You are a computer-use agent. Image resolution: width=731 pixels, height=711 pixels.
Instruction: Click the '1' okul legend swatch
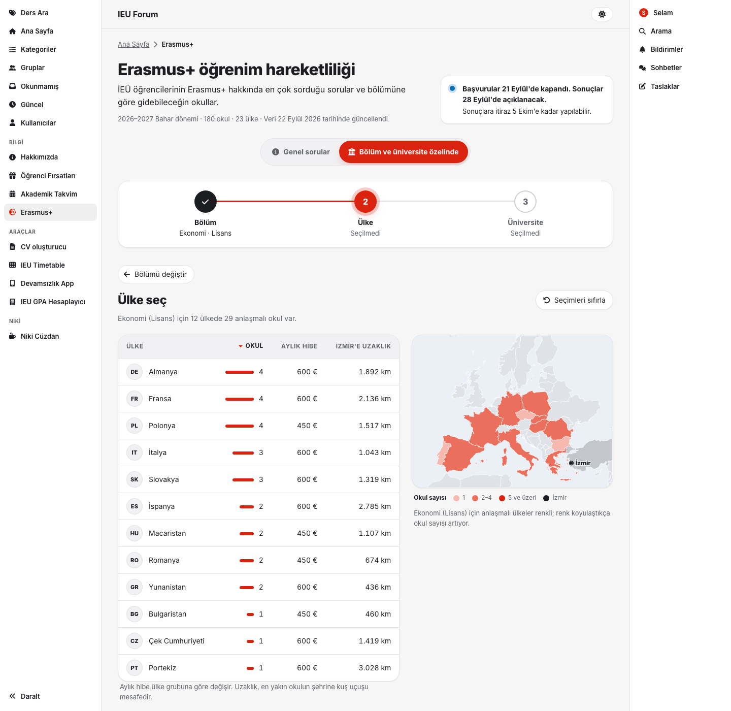pos(456,498)
